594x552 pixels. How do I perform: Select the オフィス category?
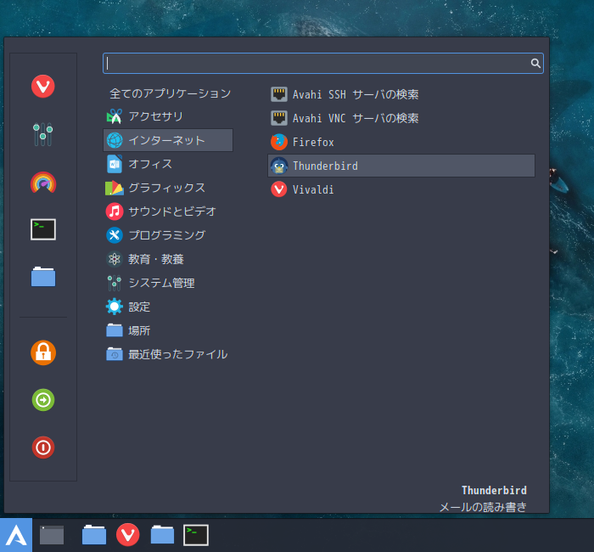168,164
